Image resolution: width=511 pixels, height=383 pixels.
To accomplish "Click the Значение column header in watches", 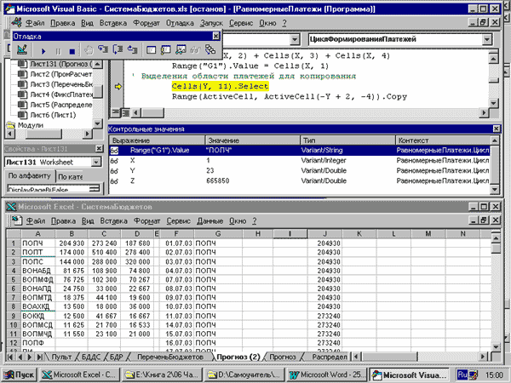I will coord(253,140).
